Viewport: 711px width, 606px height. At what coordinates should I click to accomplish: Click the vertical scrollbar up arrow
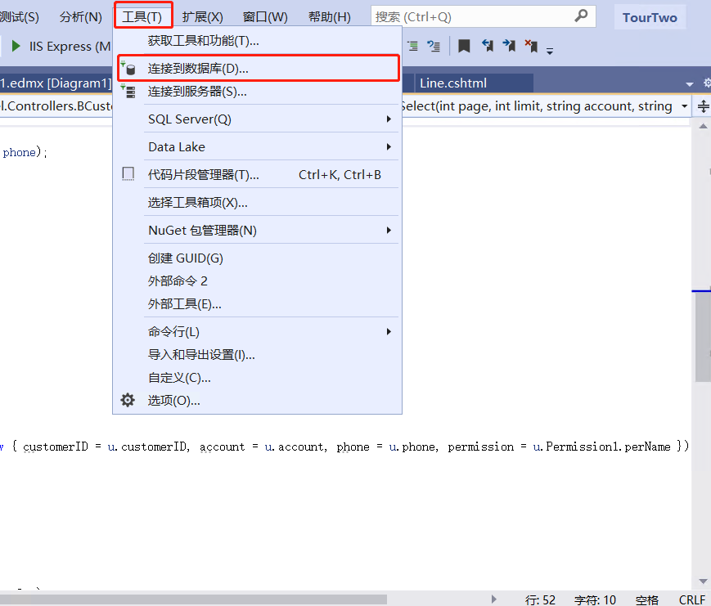(x=703, y=126)
